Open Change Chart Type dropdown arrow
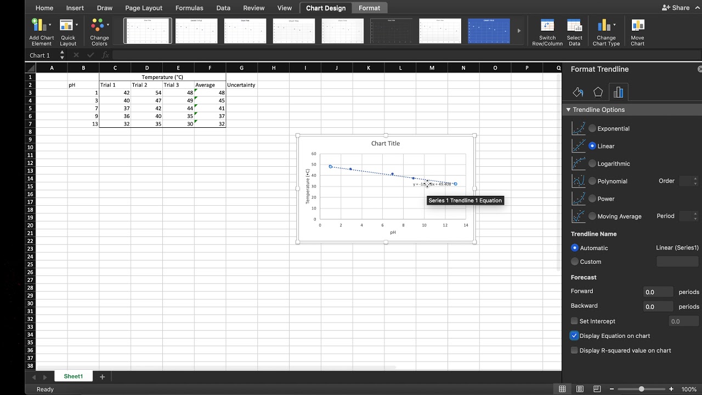The image size is (702, 395). tap(614, 25)
